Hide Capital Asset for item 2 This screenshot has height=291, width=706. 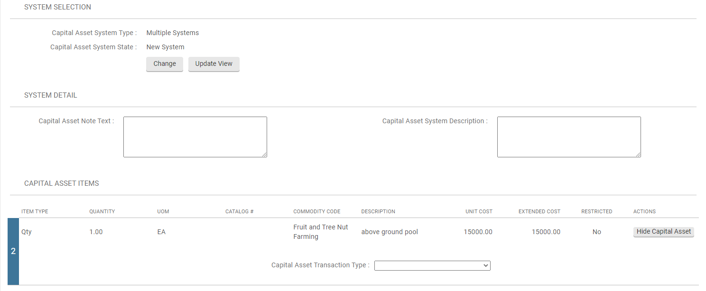663,232
